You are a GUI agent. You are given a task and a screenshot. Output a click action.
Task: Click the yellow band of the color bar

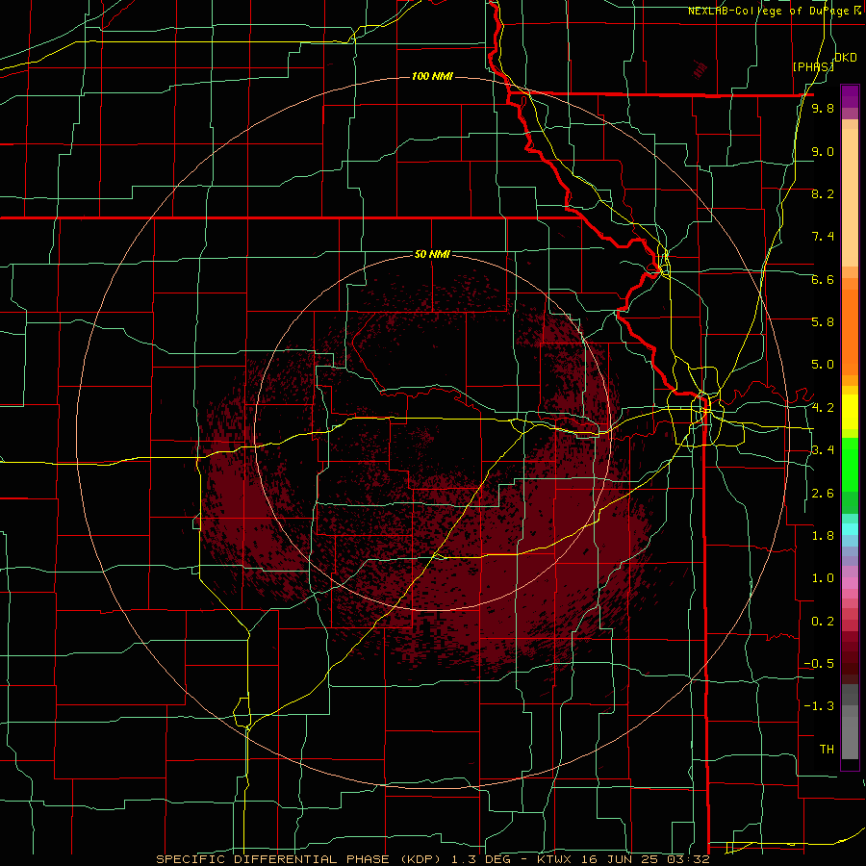point(850,412)
